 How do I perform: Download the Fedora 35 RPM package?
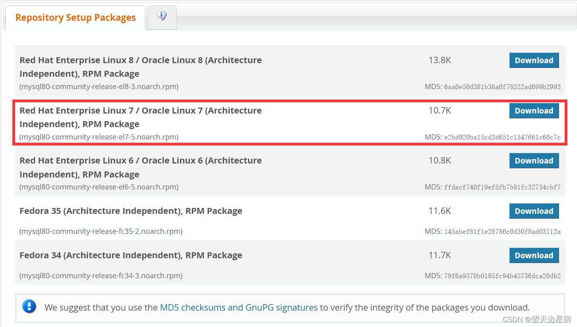pyautogui.click(x=534, y=211)
